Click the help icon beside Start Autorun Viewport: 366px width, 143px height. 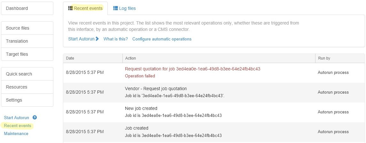(35, 118)
